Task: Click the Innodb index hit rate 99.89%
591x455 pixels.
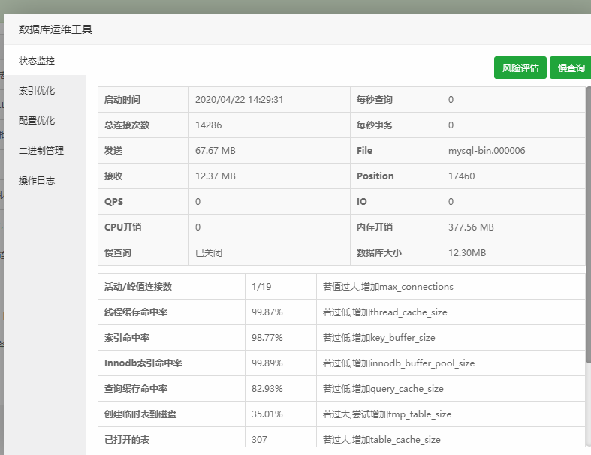Action: [x=267, y=363]
